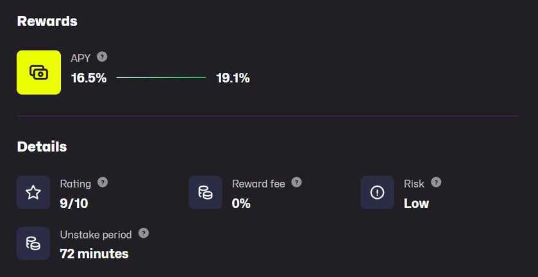Click the green APY range line
The height and width of the screenshot is (277, 538).
[x=161, y=78]
